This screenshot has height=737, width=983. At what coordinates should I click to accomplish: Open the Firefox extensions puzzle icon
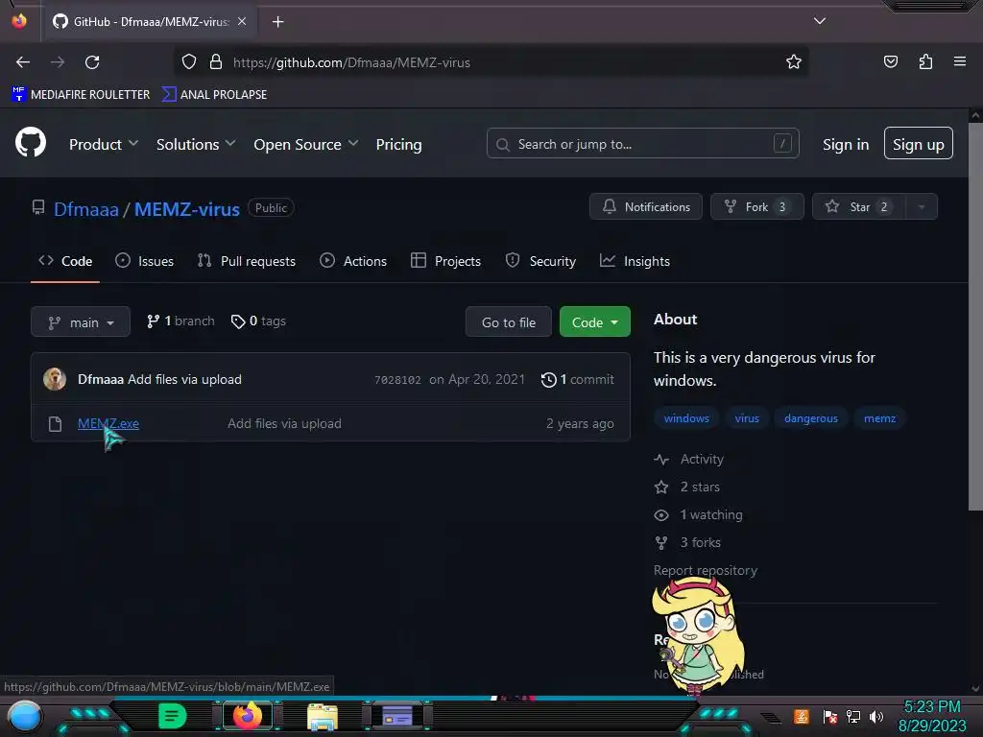(925, 62)
